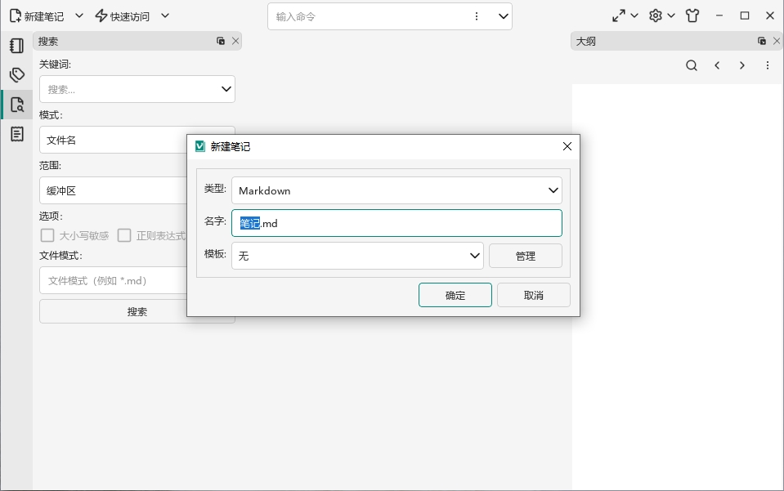Click the 管理 templates button
784x491 pixels.
point(526,256)
